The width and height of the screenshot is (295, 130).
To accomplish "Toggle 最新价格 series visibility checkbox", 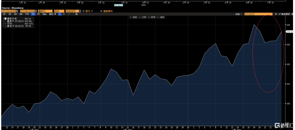I will [x=5, y=18].
